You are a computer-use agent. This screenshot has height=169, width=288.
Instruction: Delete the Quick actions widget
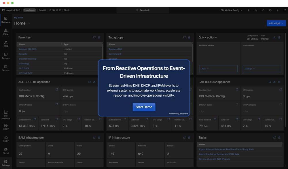(279, 37)
